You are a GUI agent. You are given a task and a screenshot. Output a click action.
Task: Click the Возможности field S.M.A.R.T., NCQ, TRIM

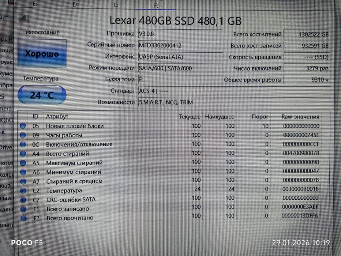click(x=234, y=102)
